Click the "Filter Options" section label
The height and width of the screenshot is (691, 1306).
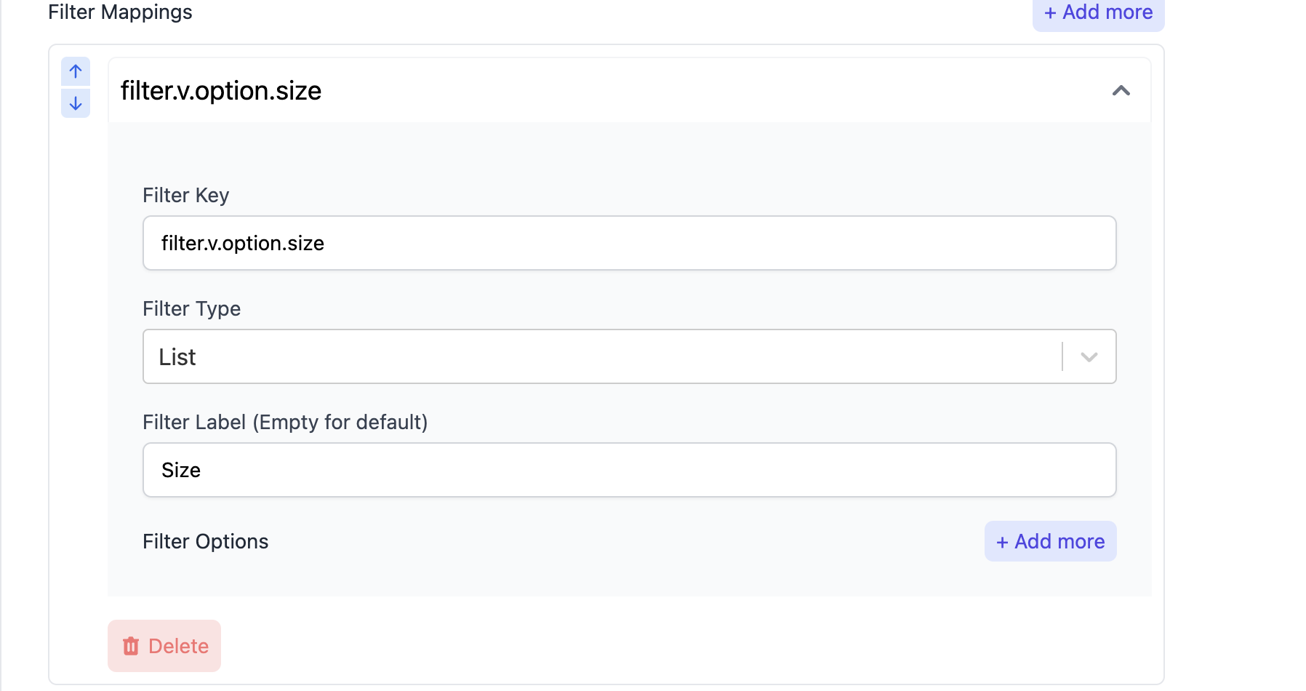click(206, 541)
